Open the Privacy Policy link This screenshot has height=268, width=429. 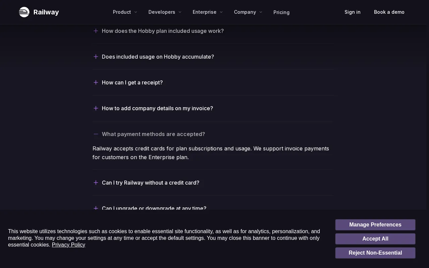click(x=68, y=245)
